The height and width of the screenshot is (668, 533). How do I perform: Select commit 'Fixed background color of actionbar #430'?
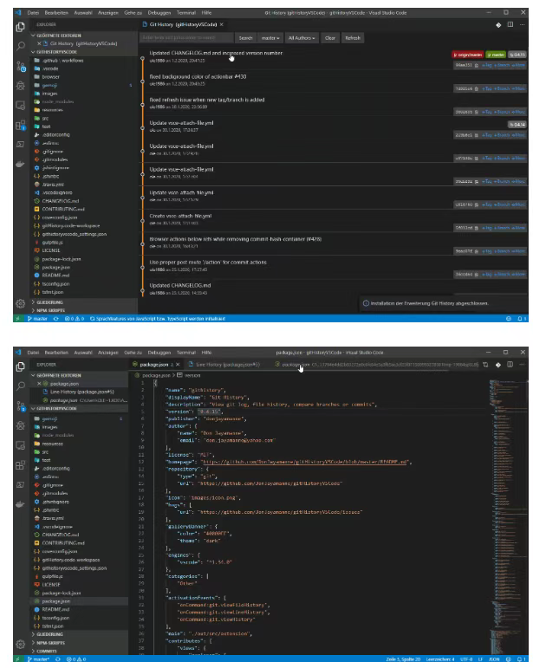pos(198,77)
